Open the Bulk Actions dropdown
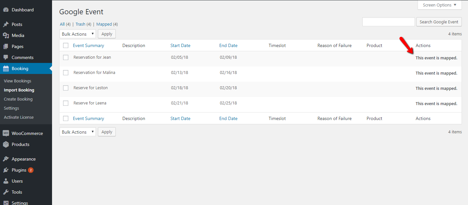468x205 pixels. pyautogui.click(x=77, y=34)
